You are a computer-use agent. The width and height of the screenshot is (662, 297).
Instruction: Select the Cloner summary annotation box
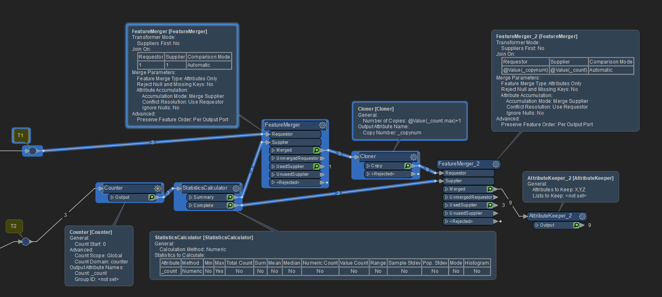coord(410,121)
